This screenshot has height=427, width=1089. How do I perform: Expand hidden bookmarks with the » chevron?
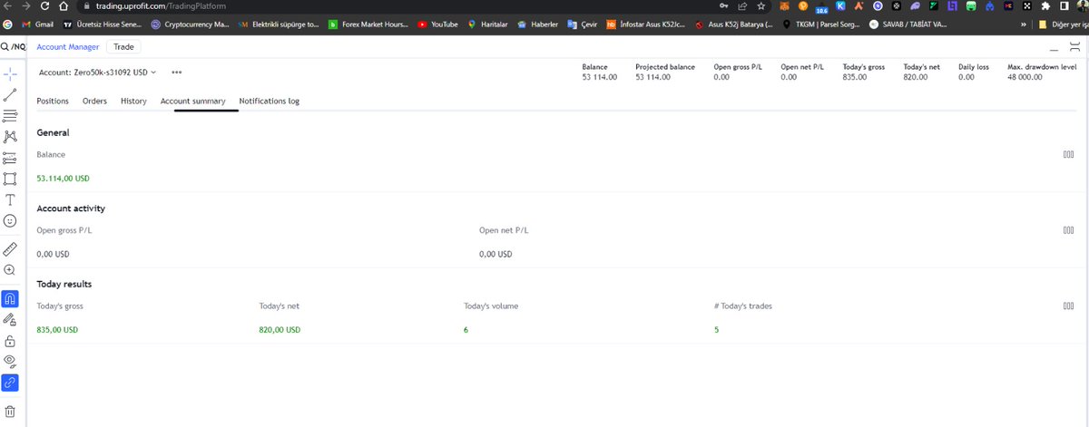point(1025,24)
